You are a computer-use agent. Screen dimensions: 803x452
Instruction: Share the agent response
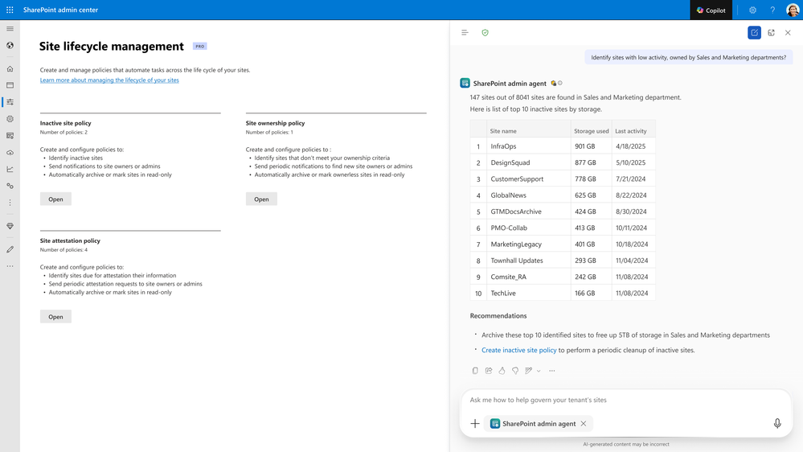coord(489,371)
